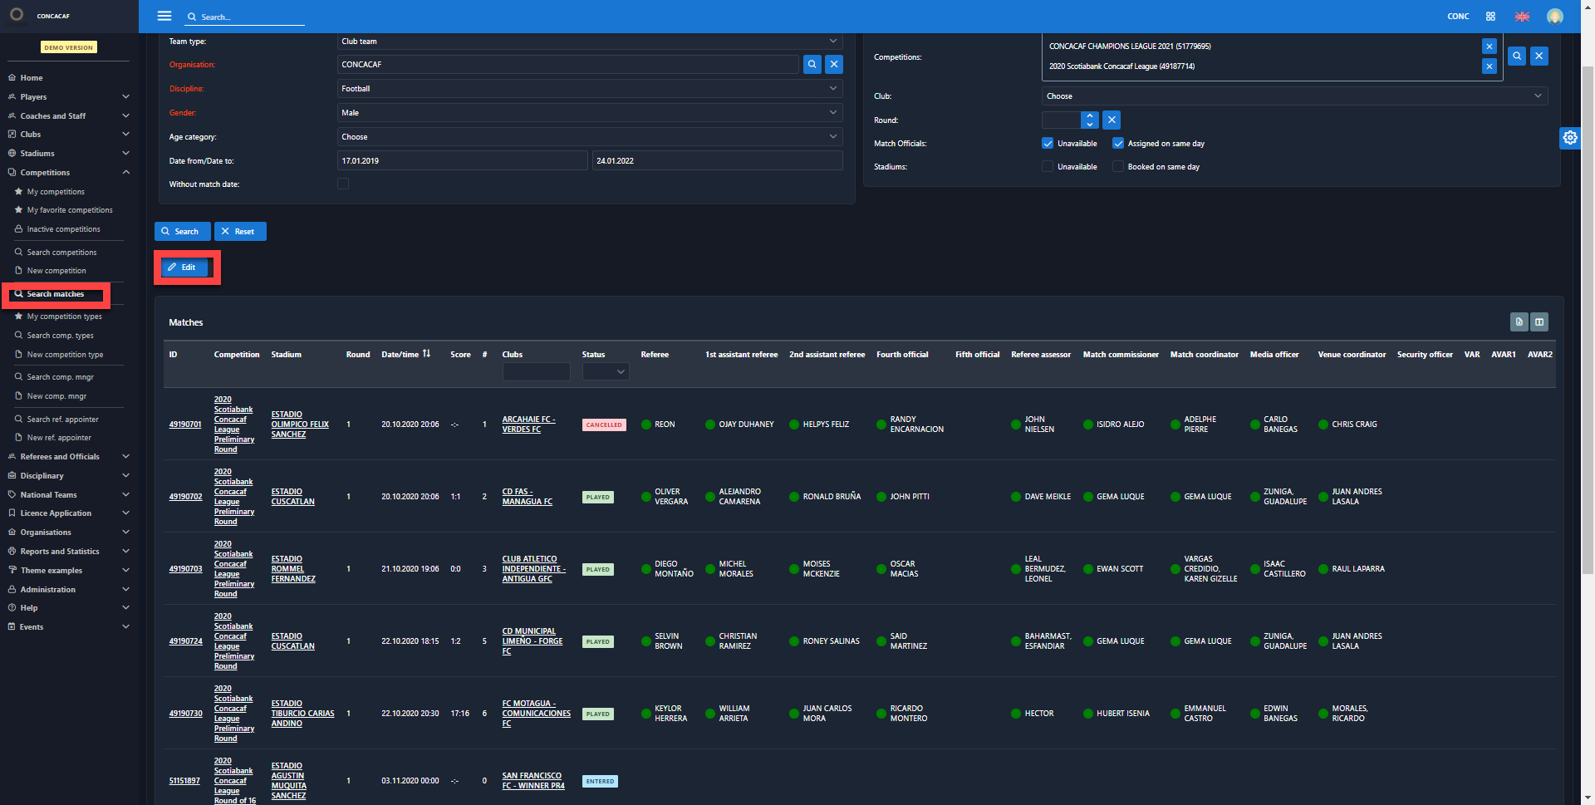The image size is (1595, 805).
Task: Select Search competitions in sidebar
Action: [61, 253]
